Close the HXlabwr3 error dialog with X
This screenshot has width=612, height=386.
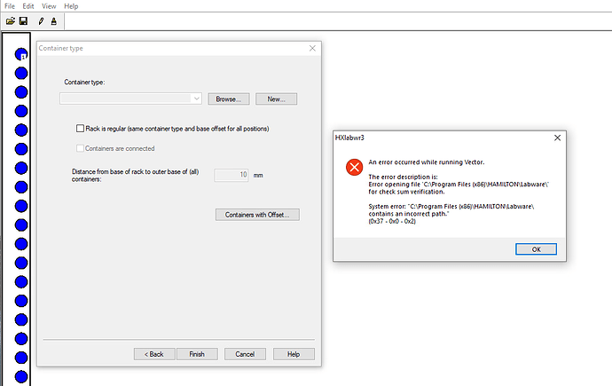556,138
